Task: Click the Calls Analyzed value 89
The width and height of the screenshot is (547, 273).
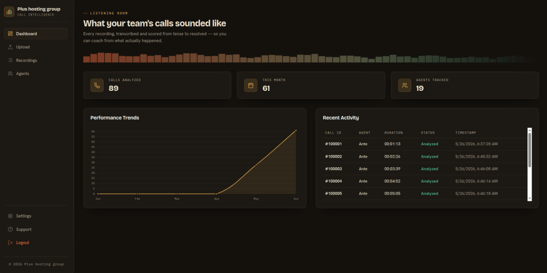Action: pos(113,88)
